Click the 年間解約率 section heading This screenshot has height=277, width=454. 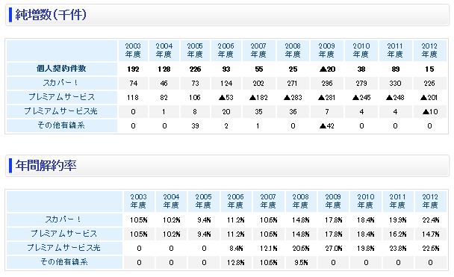[46, 166]
